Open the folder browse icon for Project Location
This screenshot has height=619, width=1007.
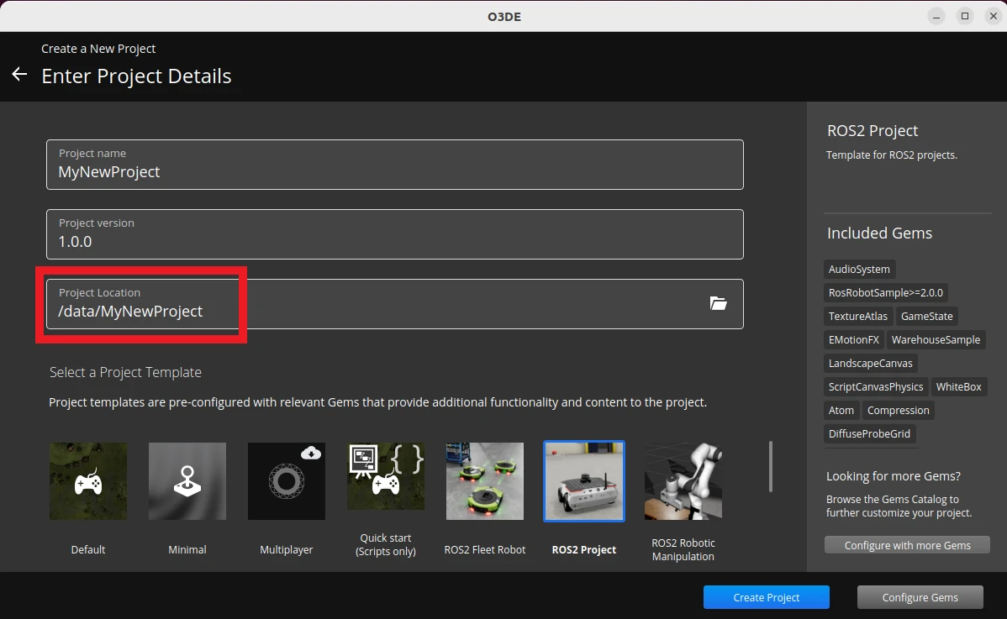coord(718,303)
